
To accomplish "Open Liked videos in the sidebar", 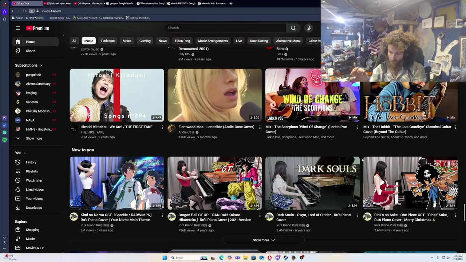I will [x=36, y=190].
